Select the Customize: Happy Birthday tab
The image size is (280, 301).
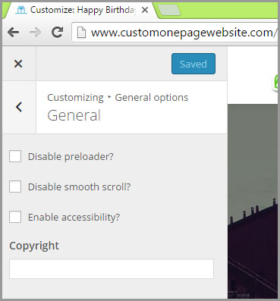(x=81, y=10)
